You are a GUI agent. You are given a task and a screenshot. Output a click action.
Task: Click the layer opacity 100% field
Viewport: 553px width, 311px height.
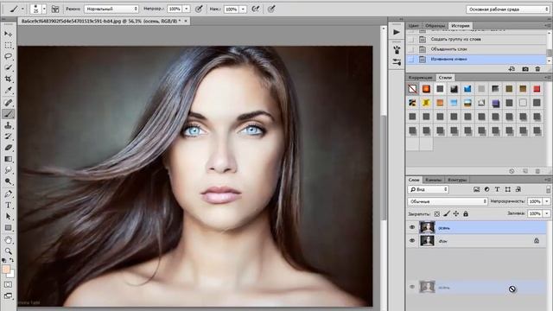(x=535, y=201)
